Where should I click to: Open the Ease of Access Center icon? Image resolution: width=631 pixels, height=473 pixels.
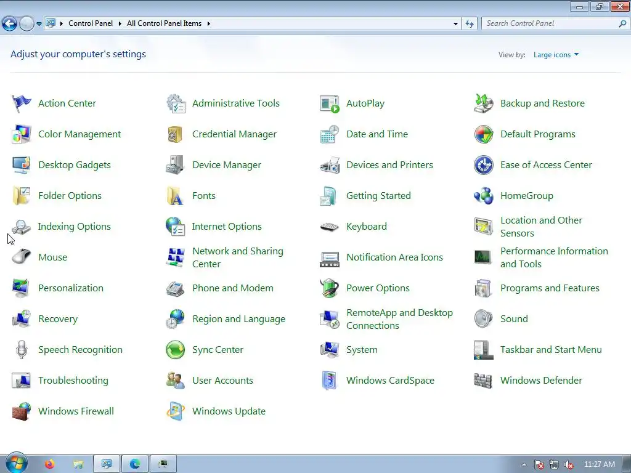point(483,165)
